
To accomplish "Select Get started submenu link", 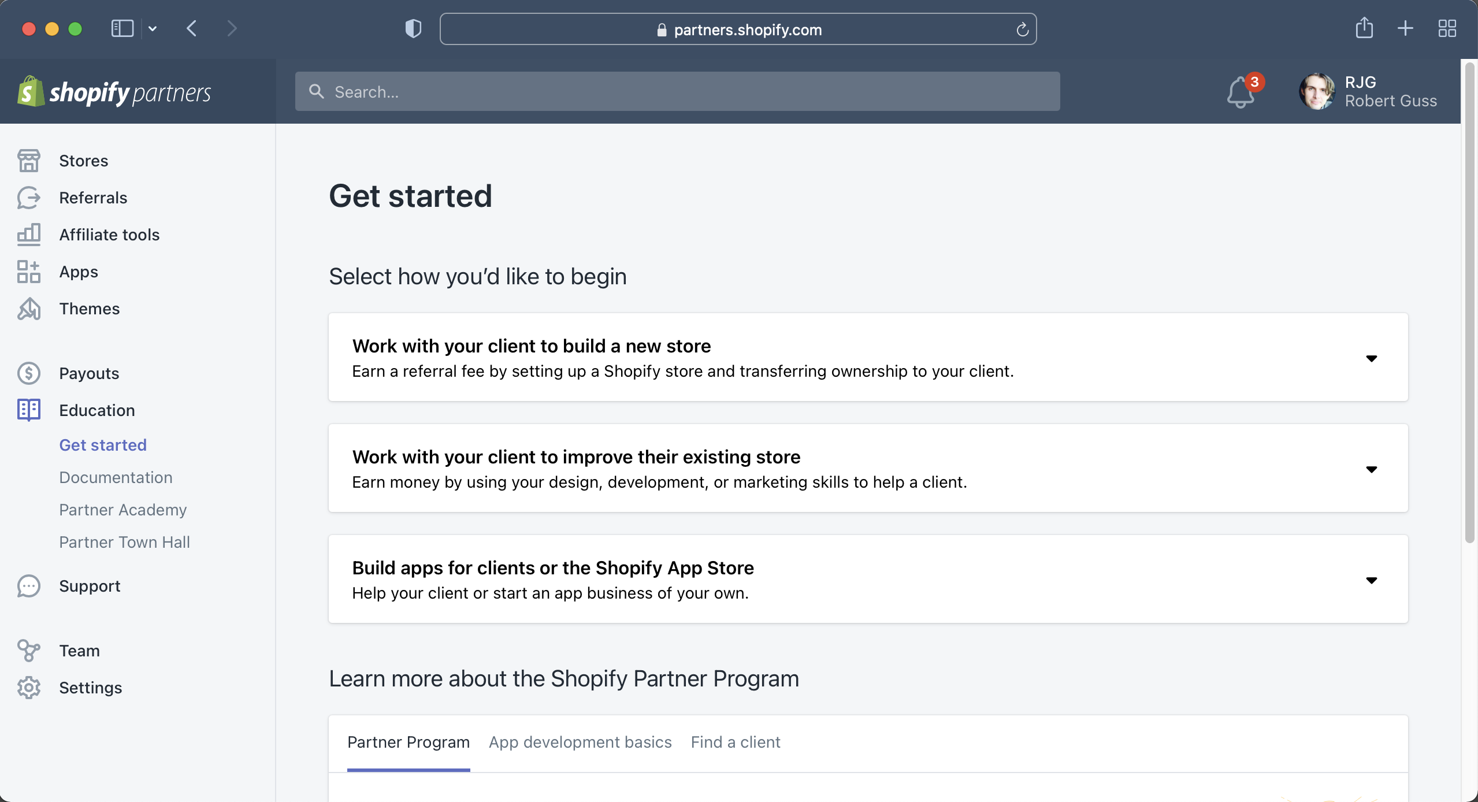I will [103, 445].
